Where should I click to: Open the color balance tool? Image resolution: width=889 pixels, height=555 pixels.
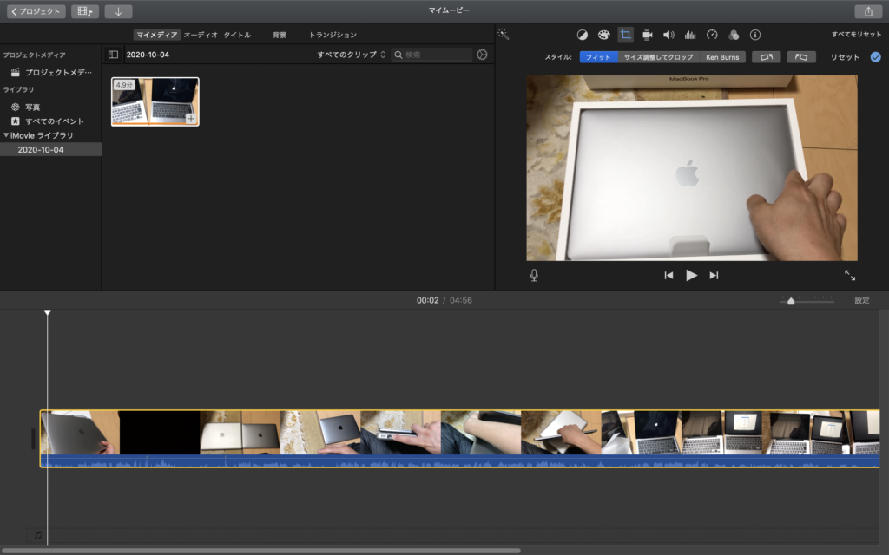click(x=582, y=35)
